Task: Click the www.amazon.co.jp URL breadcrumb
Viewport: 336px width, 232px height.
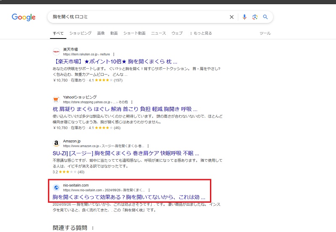Action: click(103, 146)
